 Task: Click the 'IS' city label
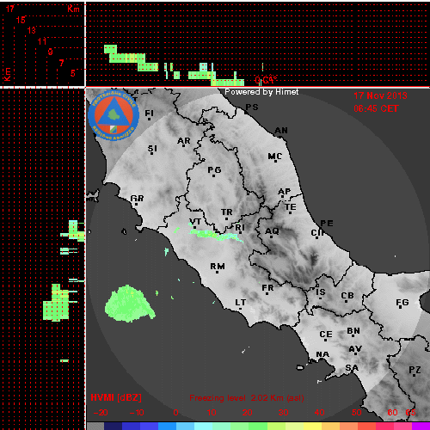tap(321, 292)
